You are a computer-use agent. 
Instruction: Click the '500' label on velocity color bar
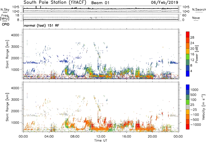point(193,95)
